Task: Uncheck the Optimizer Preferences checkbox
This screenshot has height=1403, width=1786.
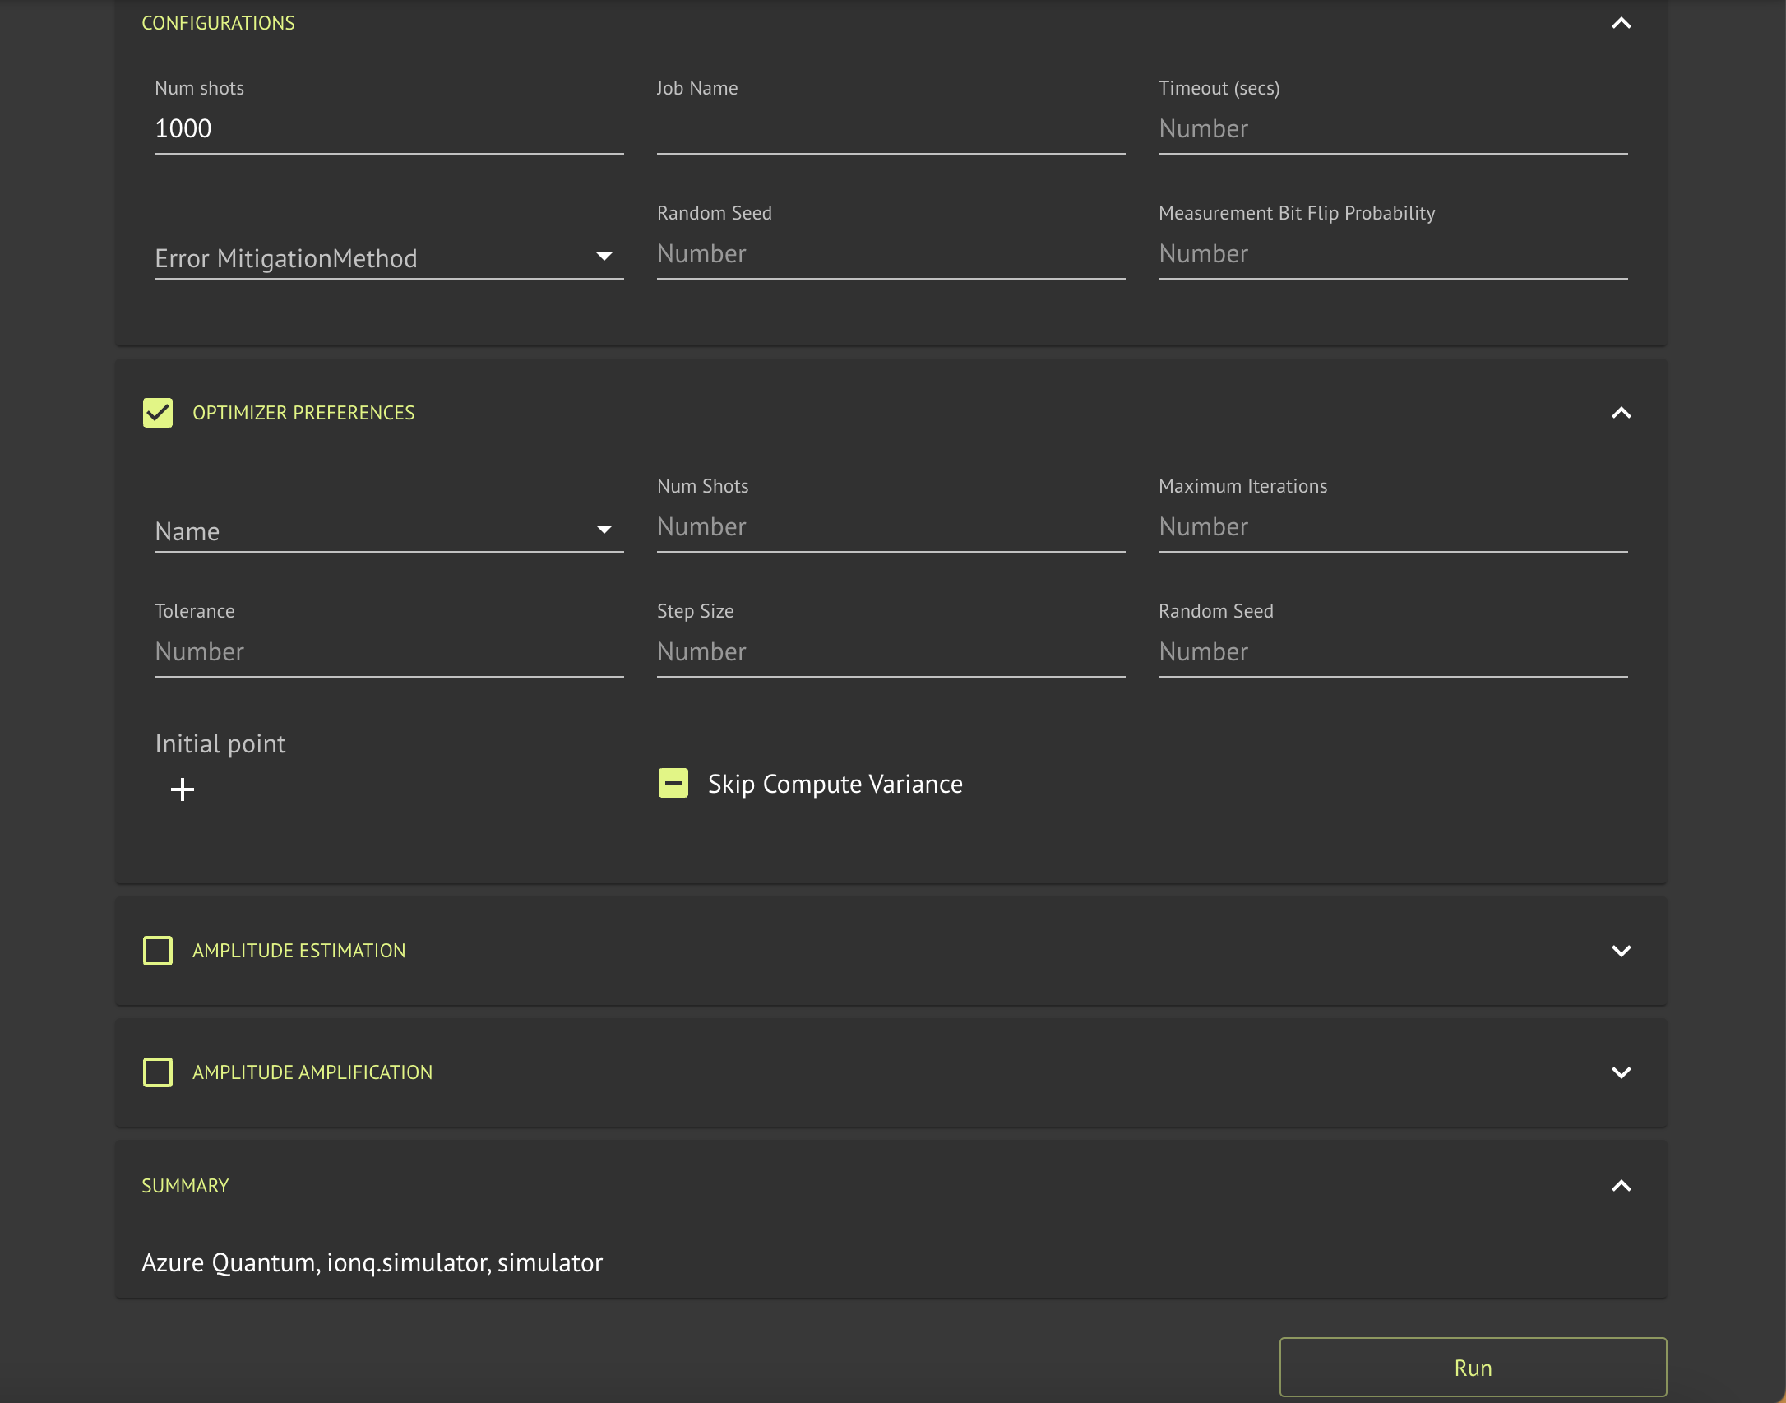Action: (x=158, y=413)
